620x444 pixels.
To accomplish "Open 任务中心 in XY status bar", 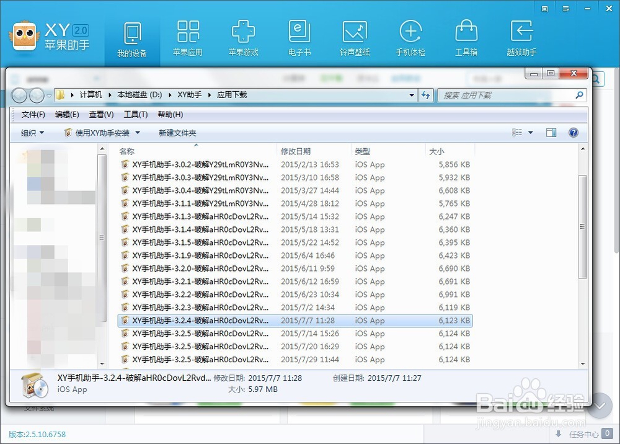I will click(583, 434).
